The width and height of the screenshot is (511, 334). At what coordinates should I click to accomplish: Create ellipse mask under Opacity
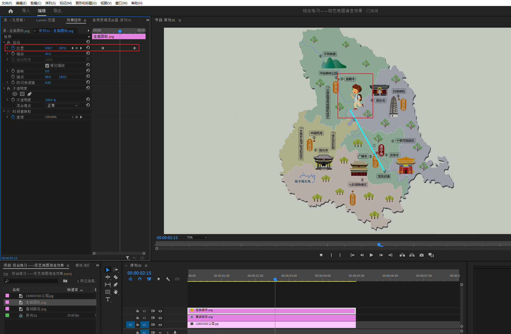pos(15,94)
